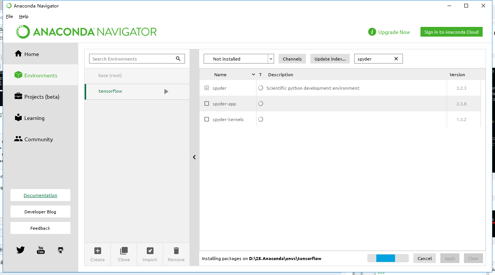Open the YouTube icon link
This screenshot has height=275, width=495.
point(41,250)
